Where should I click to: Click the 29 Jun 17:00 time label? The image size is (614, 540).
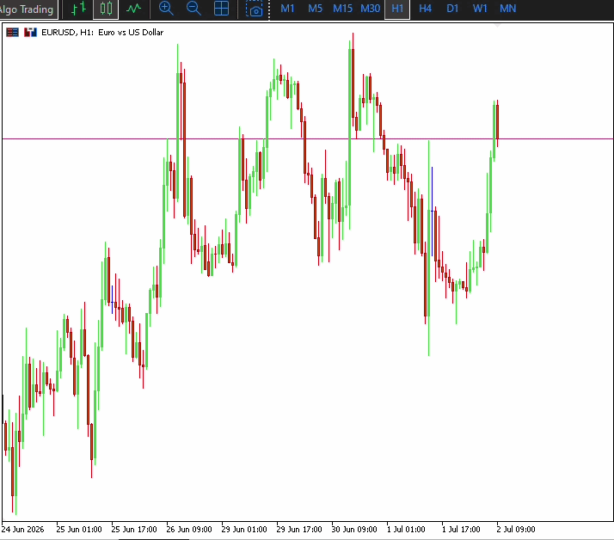(299, 530)
